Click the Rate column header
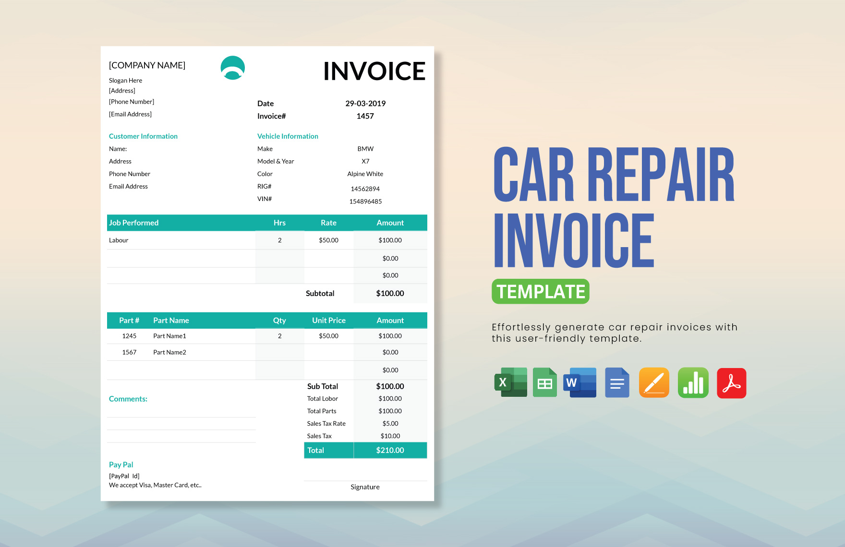 coord(328,223)
